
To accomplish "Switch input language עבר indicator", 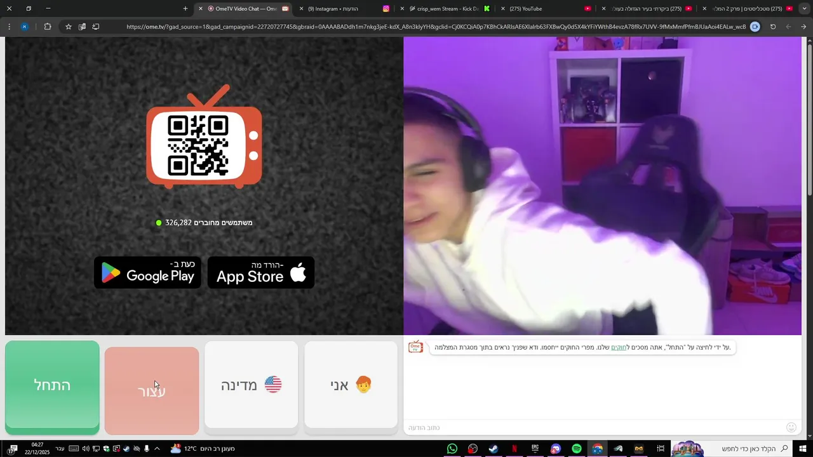I will pos(60,449).
